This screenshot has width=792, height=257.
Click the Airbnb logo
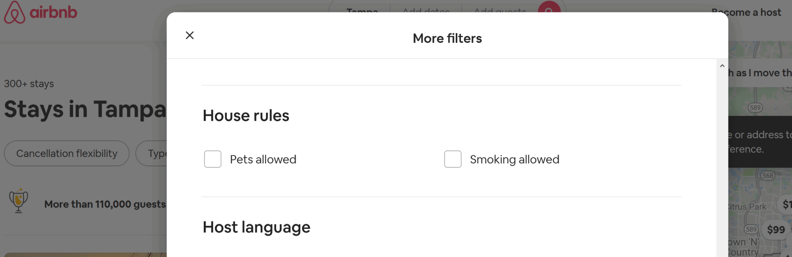point(40,12)
